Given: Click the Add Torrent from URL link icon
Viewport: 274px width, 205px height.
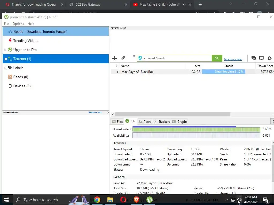Looking at the screenshot, I should pos(123,58).
